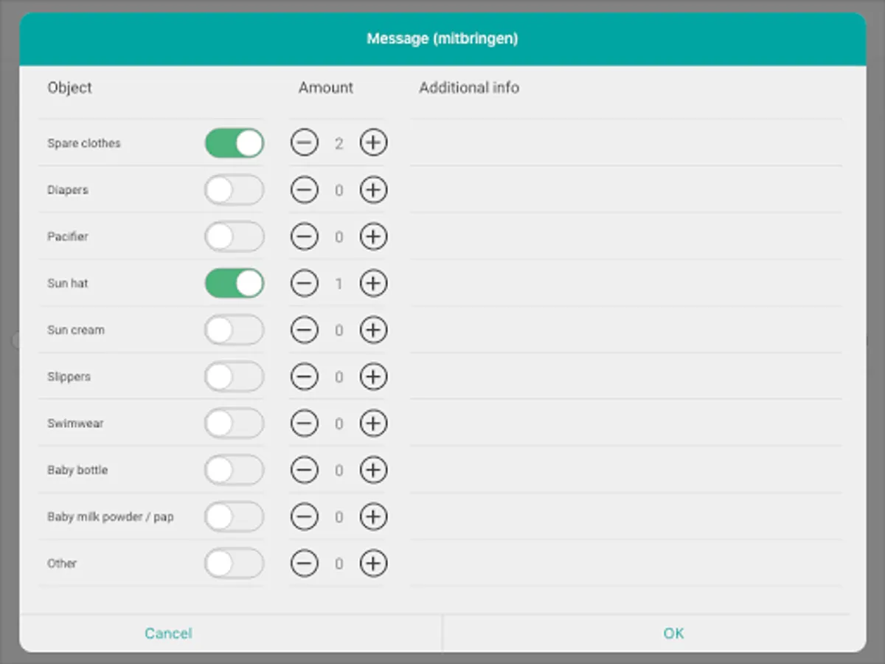Increase the Spare clothes amount with plus
The width and height of the screenshot is (885, 664).
pos(373,143)
